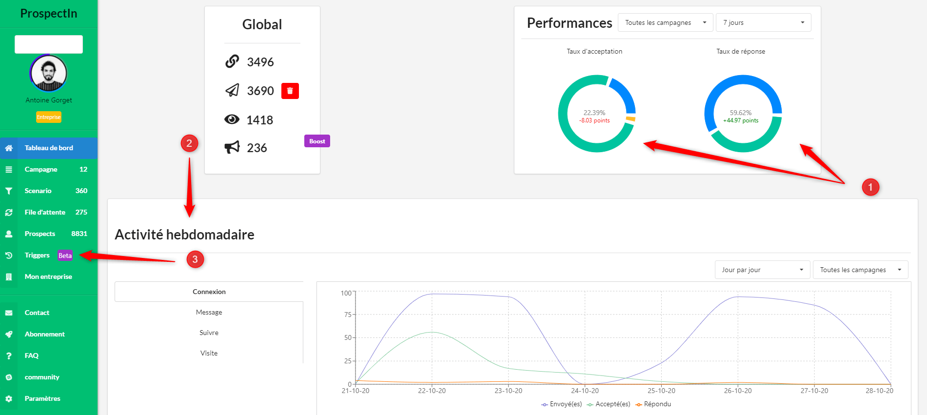Click the purple Boost button
Image resolution: width=927 pixels, height=415 pixels.
(x=317, y=141)
